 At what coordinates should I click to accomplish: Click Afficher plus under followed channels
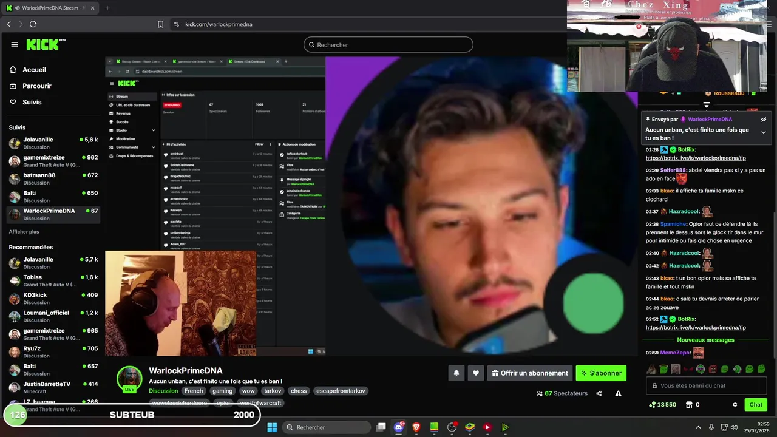click(24, 232)
